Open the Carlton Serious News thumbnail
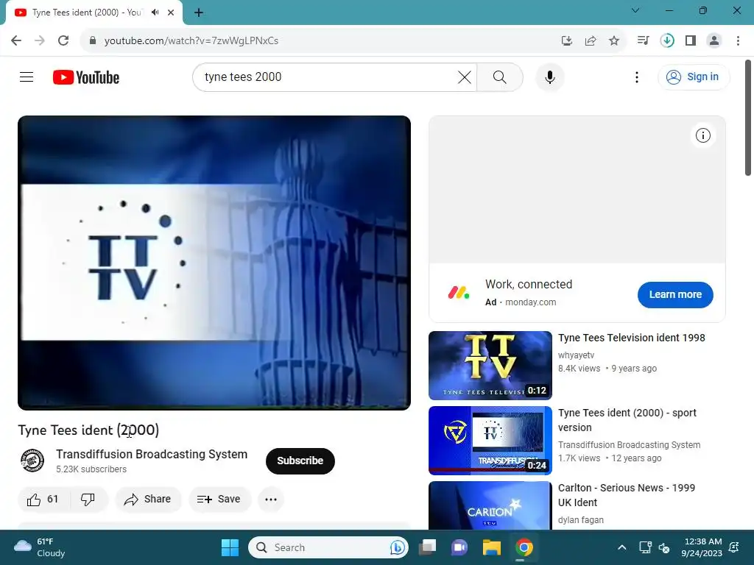754x565 pixels. [490, 505]
